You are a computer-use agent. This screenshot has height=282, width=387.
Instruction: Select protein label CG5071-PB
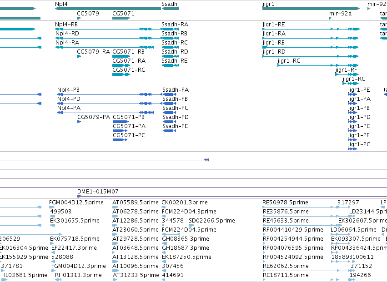pos(129,117)
